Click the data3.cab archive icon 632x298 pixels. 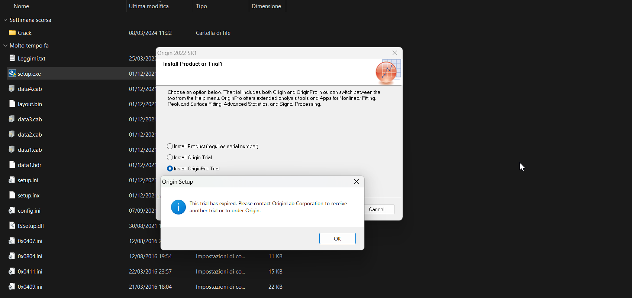coord(12,119)
